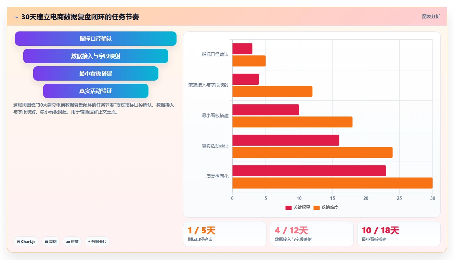The height and width of the screenshot is (260, 454).
Task: Open the 10 / 18天 data card
Action: tap(399, 234)
